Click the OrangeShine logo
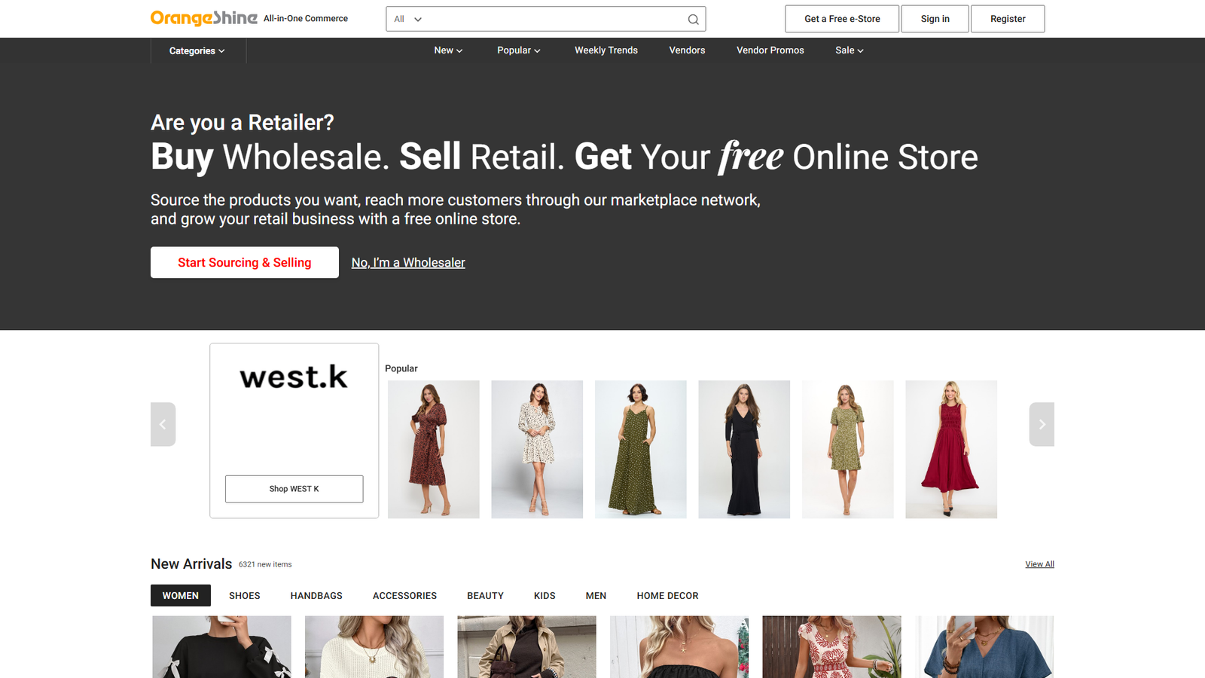Viewport: 1205px width, 678px height. pyautogui.click(x=204, y=18)
